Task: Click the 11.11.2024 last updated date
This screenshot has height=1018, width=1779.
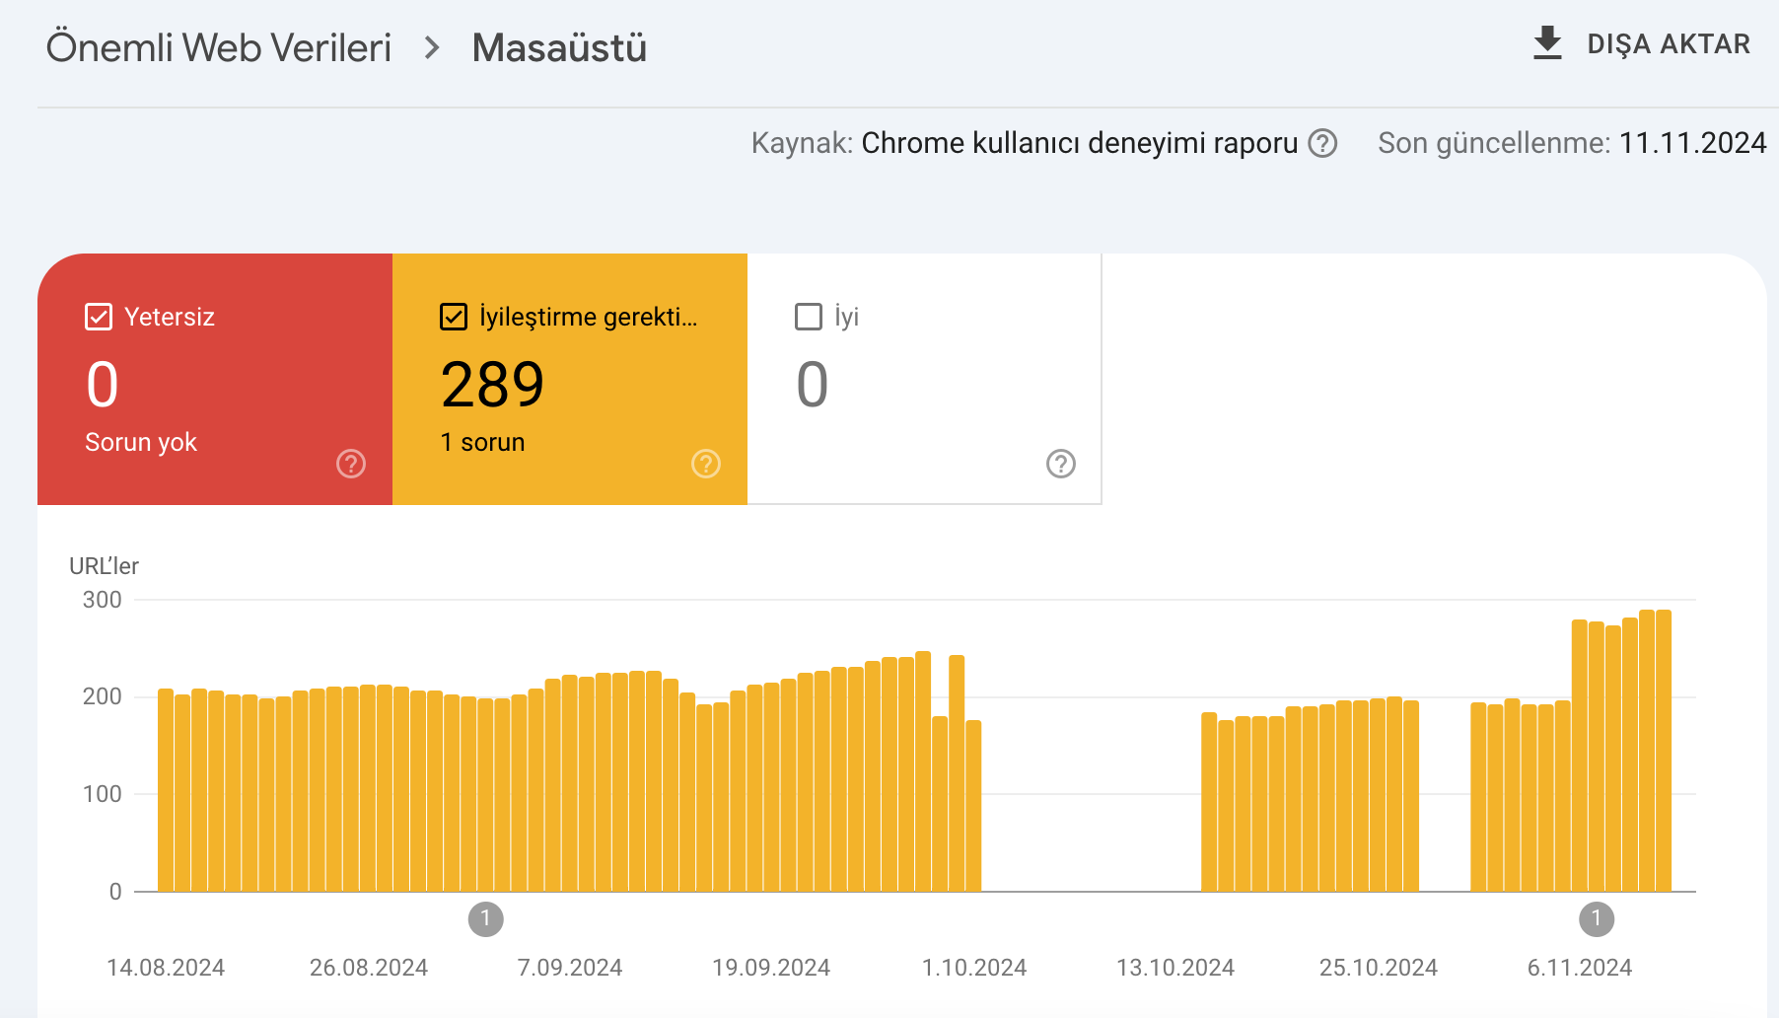Action: [x=1692, y=143]
